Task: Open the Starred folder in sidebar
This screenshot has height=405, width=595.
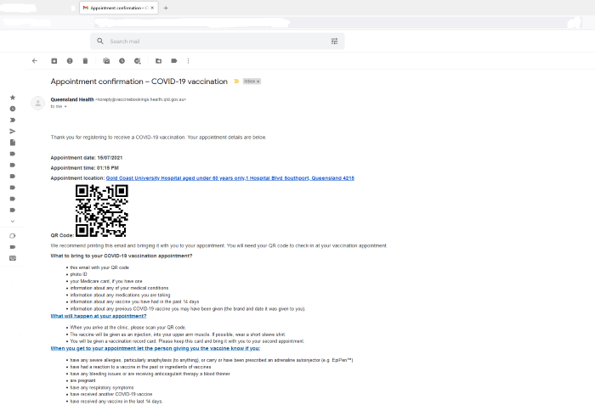Action: 12,98
